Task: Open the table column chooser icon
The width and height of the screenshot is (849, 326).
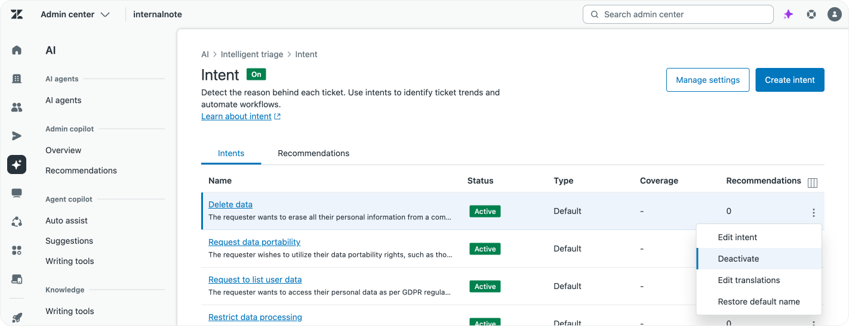Action: 812,183
